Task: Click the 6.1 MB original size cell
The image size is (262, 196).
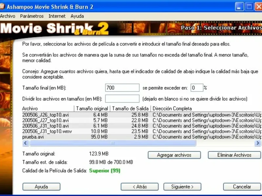Action: (100, 126)
